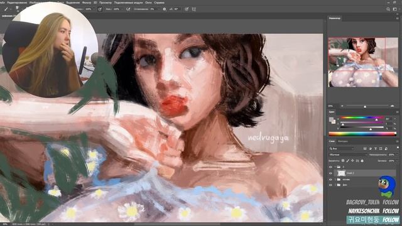Filter layers by pixel layers icon

tap(365, 148)
